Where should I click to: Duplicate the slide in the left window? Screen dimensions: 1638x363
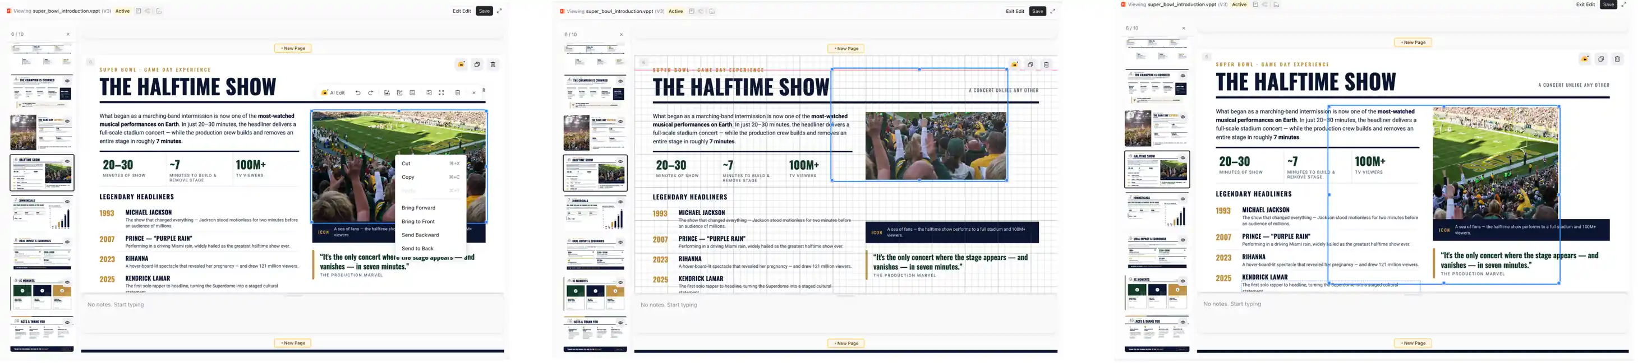coord(477,64)
